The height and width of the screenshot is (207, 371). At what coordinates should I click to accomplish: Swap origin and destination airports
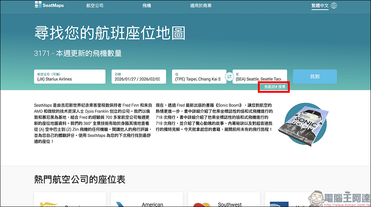(229, 77)
